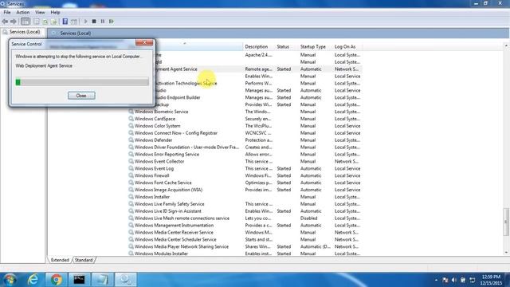
Task: Select Windows Live ID Sign-in Assistant
Action: (245, 211)
